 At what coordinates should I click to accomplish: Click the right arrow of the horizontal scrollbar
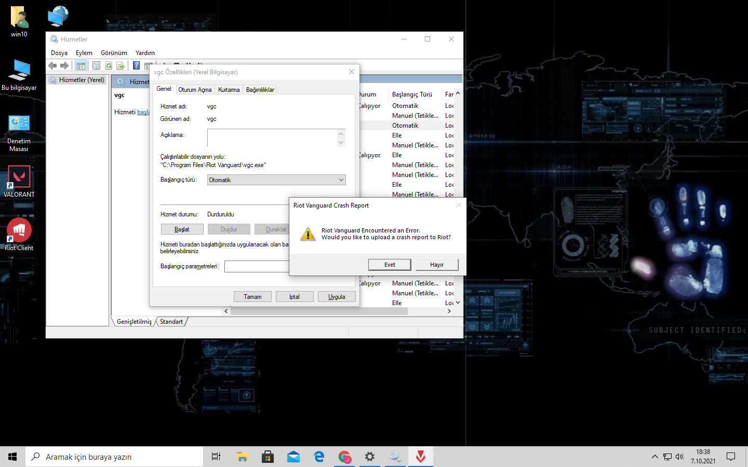449,311
